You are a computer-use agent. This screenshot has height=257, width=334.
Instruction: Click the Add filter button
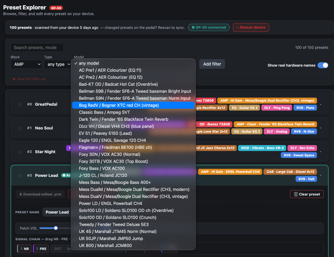(212, 64)
